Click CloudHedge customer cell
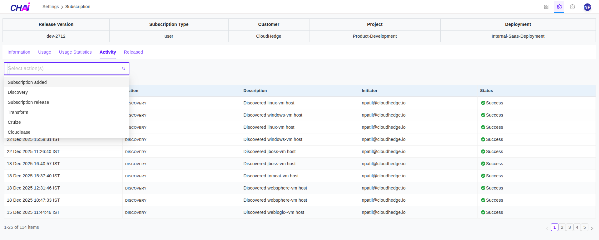 coord(269,36)
